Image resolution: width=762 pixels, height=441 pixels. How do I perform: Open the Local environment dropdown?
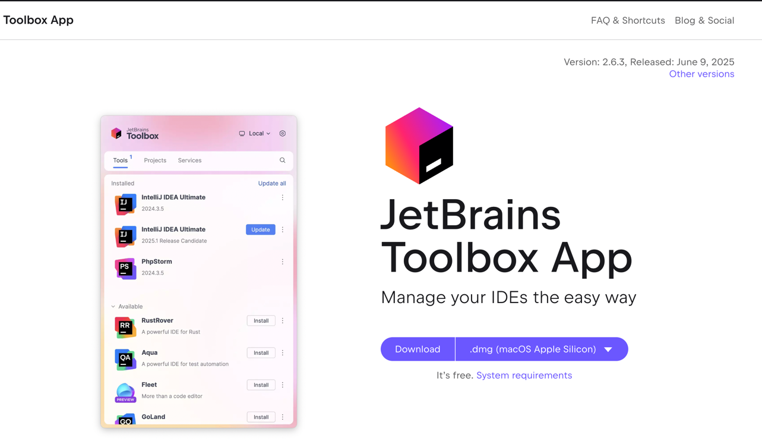click(x=255, y=134)
